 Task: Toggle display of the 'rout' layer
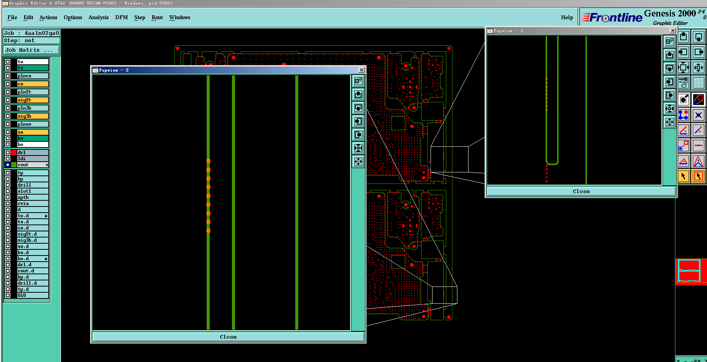pyautogui.click(x=8, y=165)
